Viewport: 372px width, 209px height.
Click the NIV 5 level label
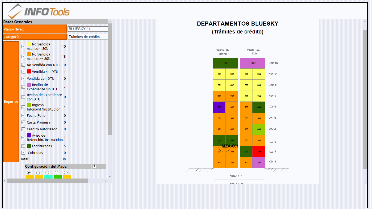[x=272, y=118]
